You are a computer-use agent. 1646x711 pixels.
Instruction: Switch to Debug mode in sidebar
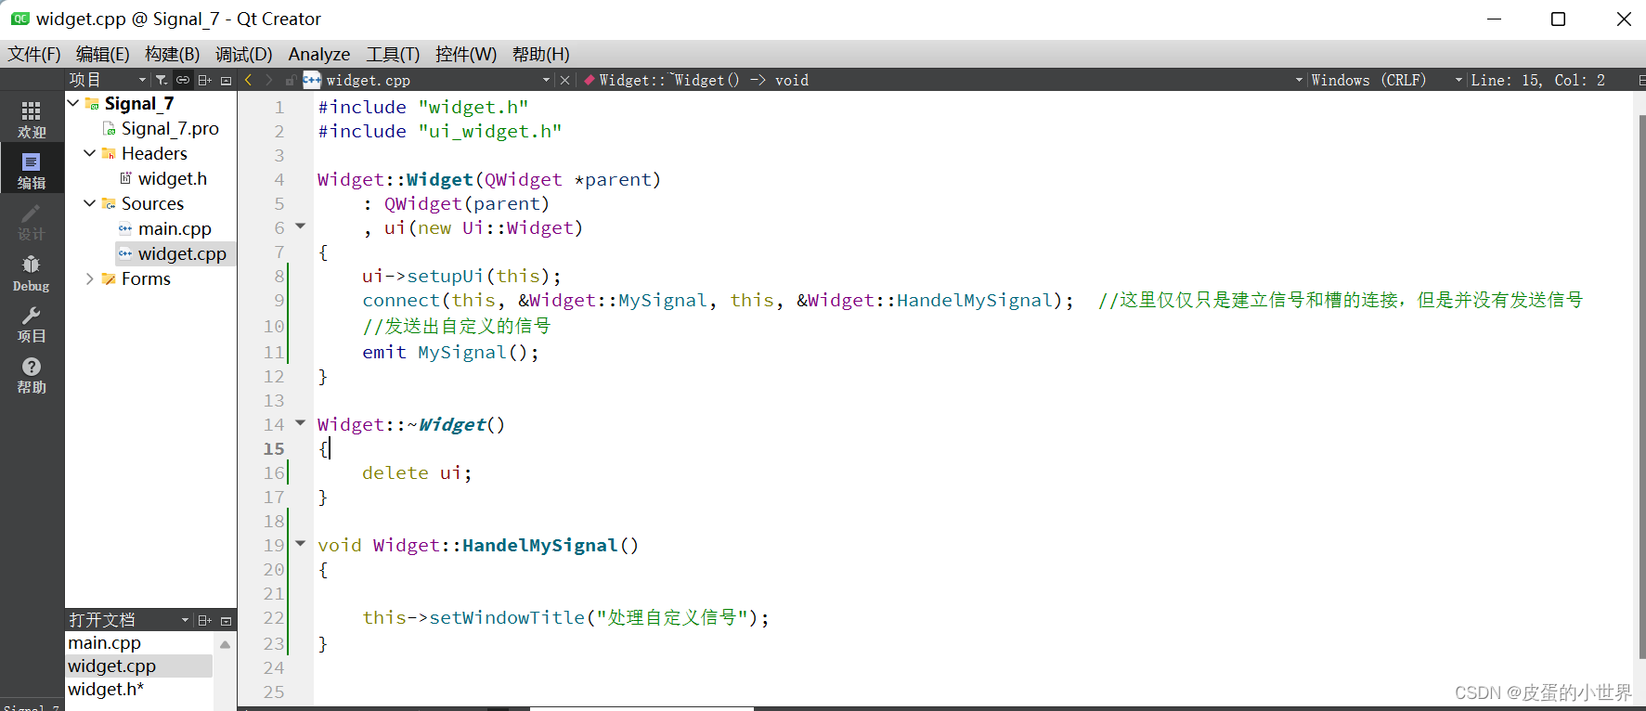click(32, 274)
